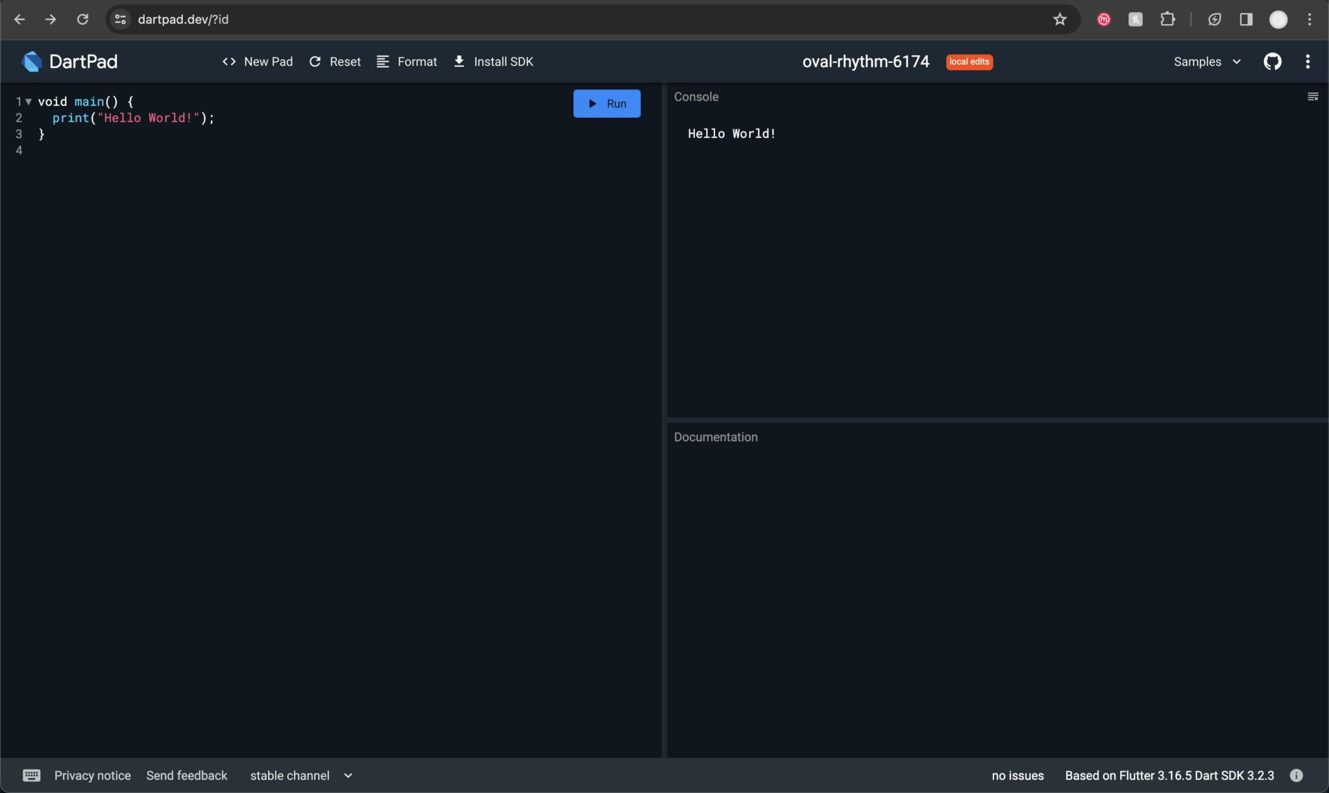
Task: Reset the pad contents
Action: click(x=335, y=62)
